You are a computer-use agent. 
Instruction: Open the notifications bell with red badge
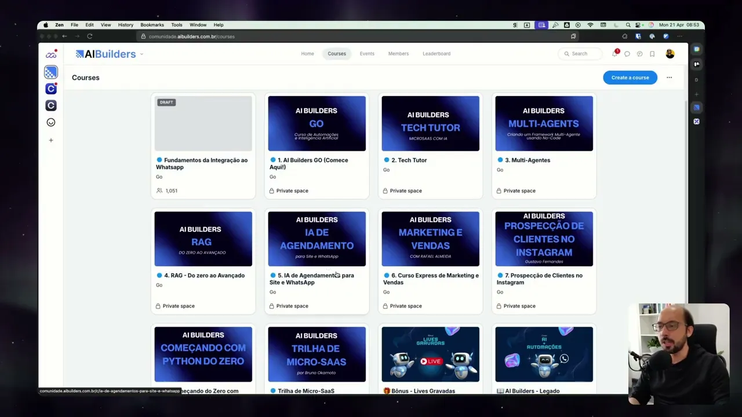point(615,53)
